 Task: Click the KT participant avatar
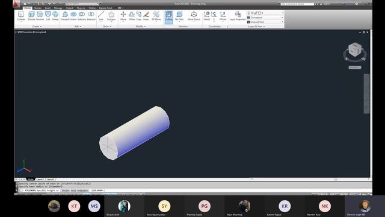point(74,206)
